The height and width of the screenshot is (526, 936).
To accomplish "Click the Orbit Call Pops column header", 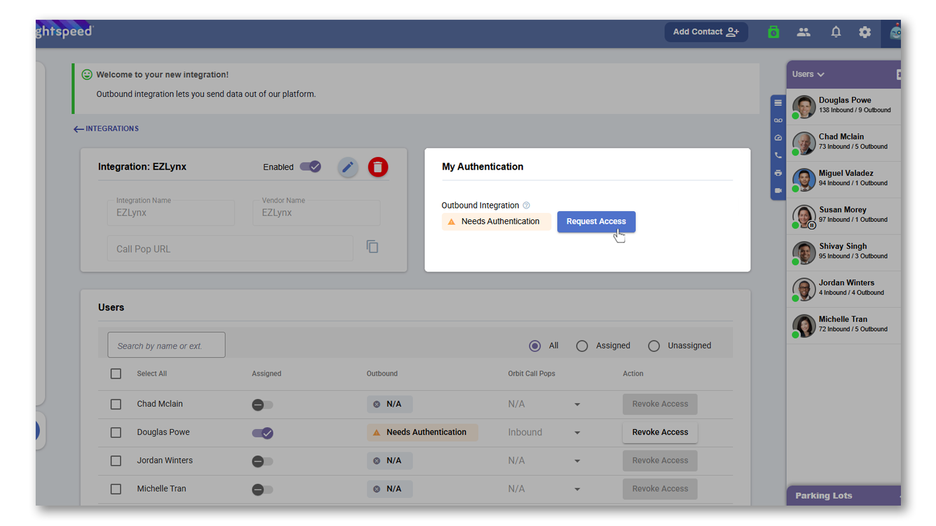I will 531,374.
